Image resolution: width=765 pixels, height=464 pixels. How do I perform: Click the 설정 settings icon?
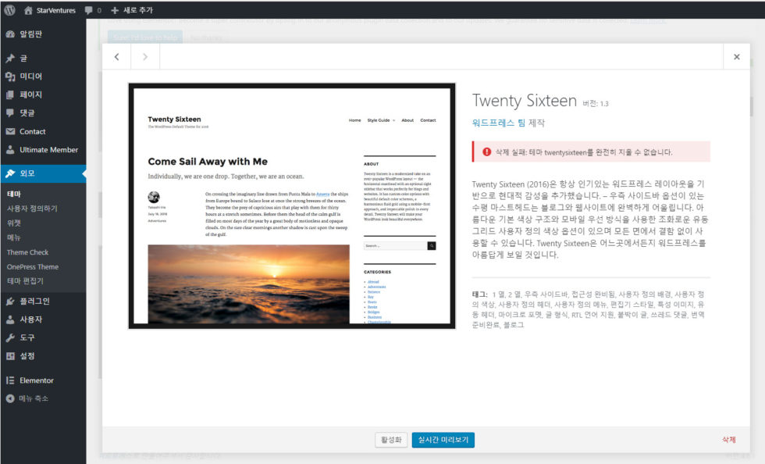pyautogui.click(x=10, y=356)
